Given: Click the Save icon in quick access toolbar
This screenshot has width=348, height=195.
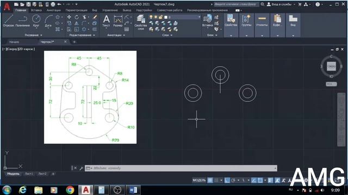Looking at the screenshot, I should [x=28, y=4].
